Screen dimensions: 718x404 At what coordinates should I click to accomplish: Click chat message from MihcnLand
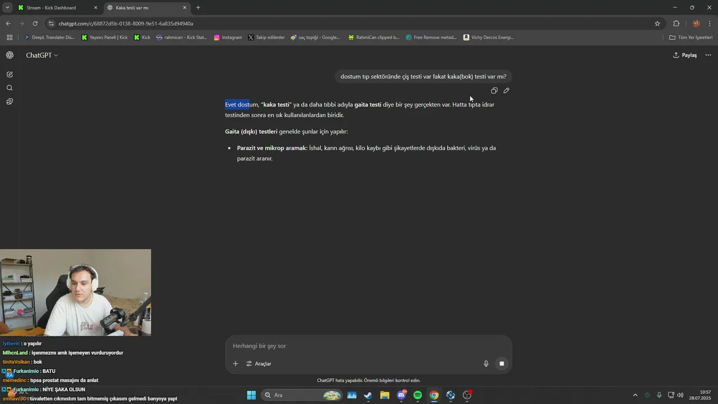(63, 353)
